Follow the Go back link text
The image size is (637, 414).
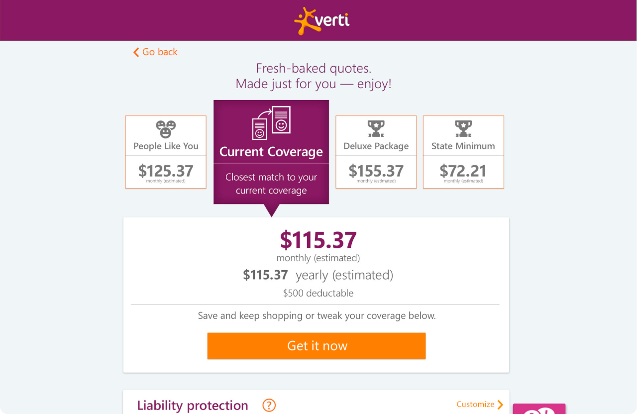(160, 52)
